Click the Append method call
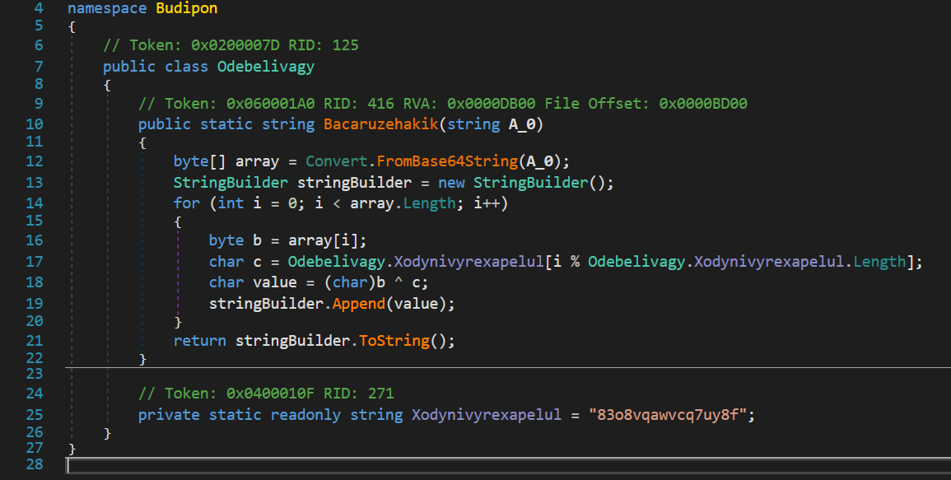This screenshot has width=951, height=480. click(x=358, y=303)
